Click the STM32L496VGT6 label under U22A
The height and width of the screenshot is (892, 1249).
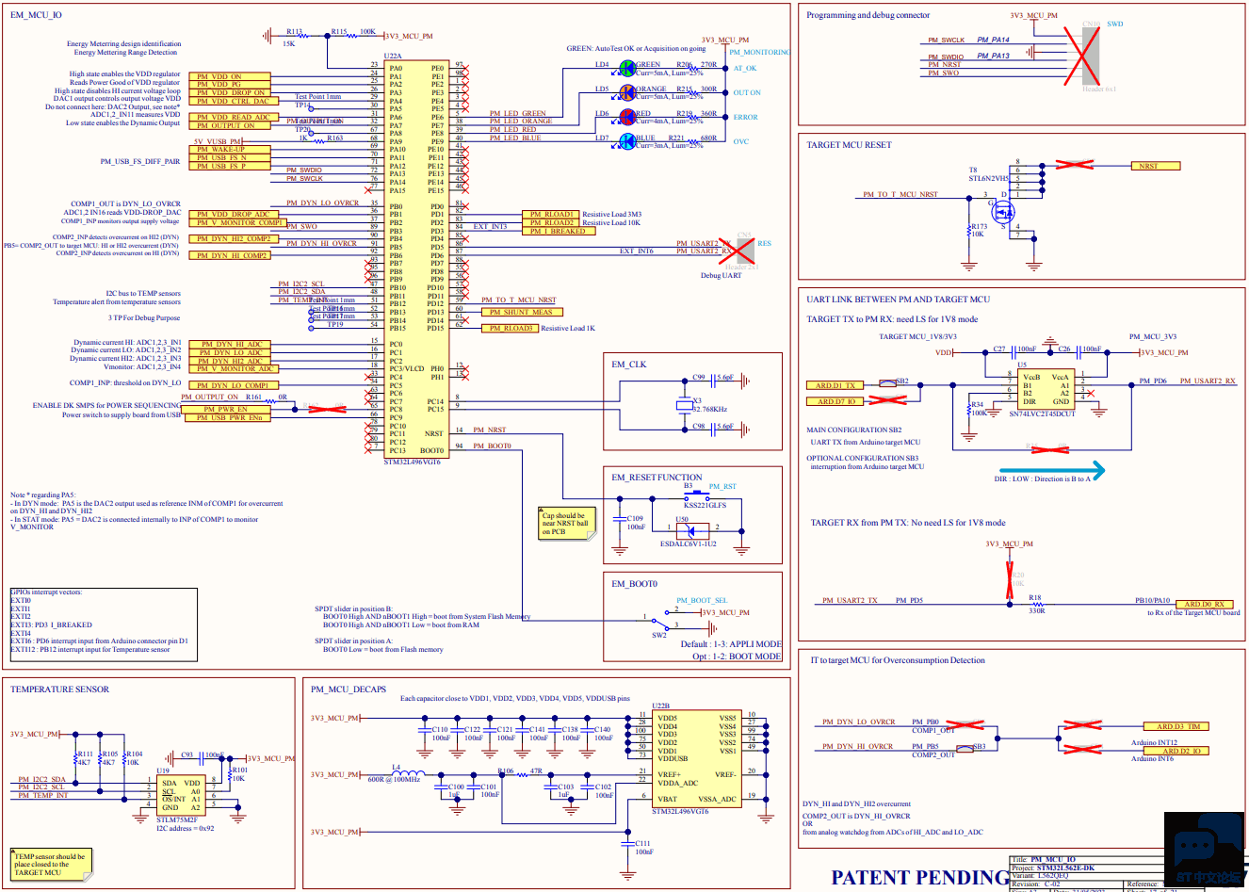(412, 462)
